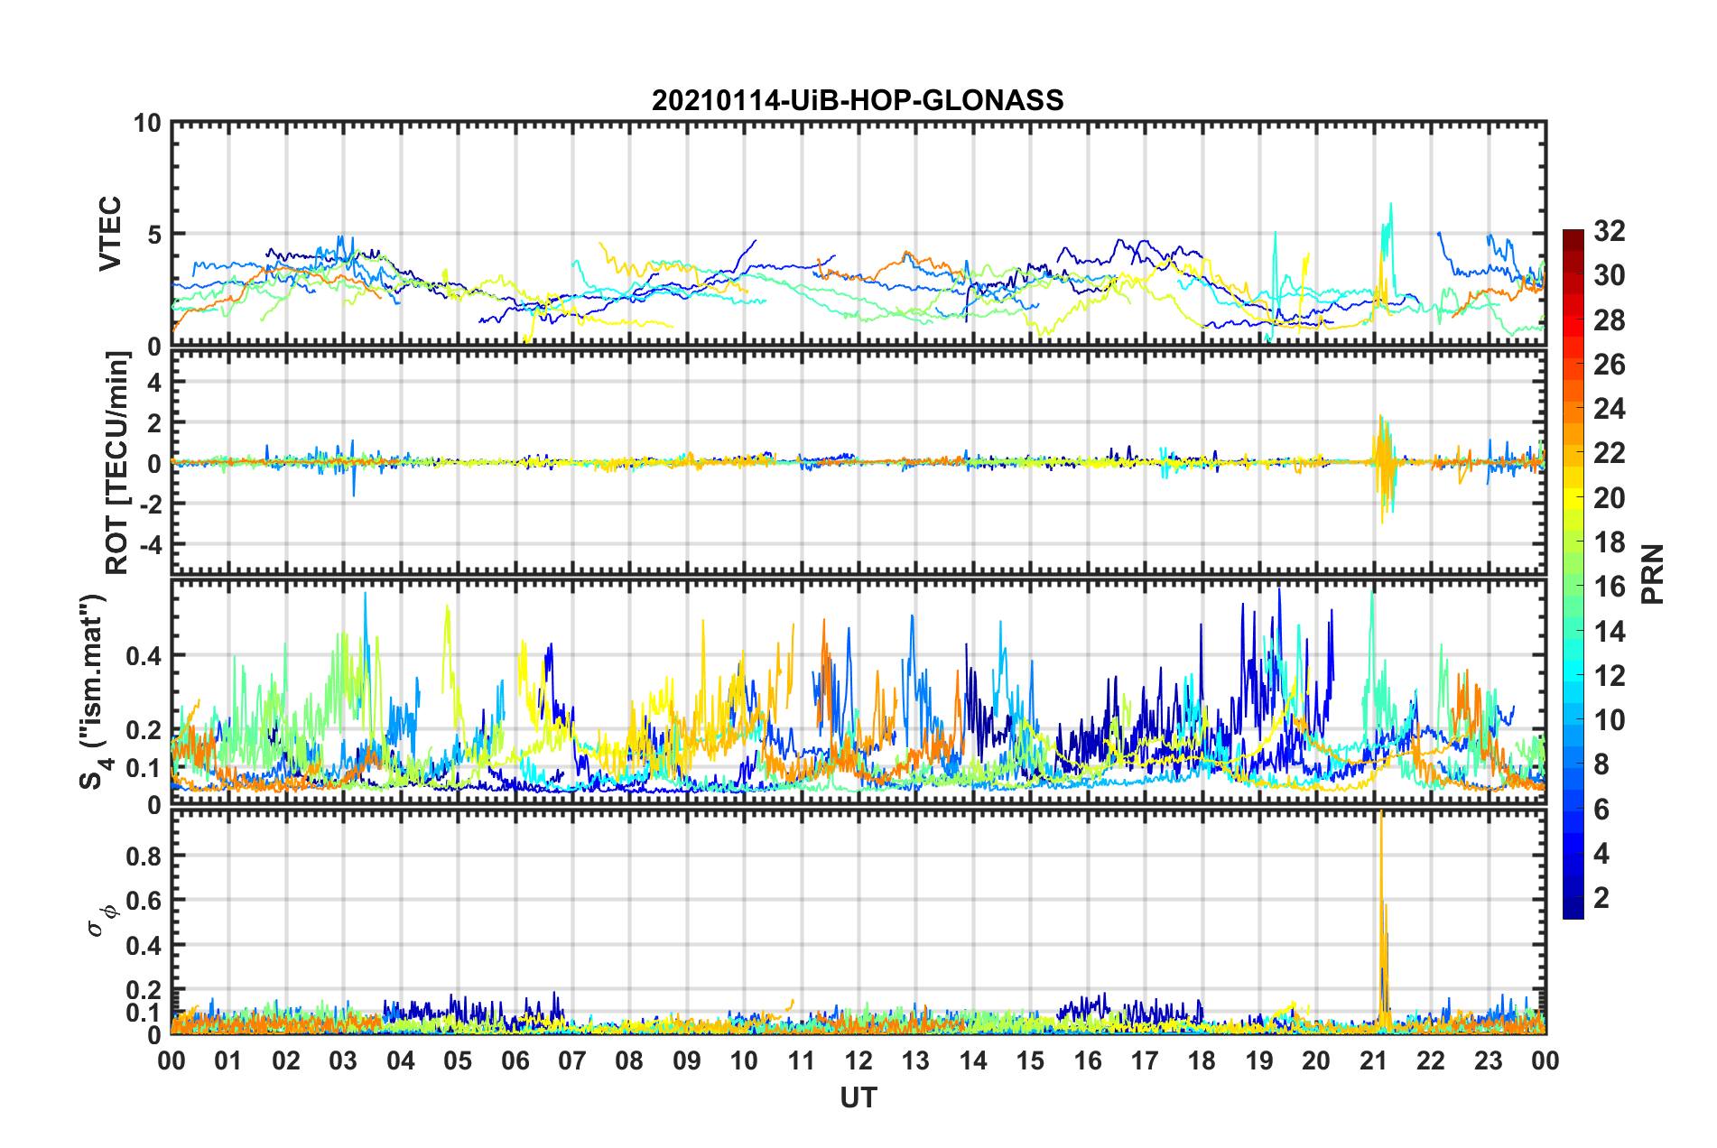Click the x-axis tick label 18
Screen dimensions: 1717x1148
1202,1060
